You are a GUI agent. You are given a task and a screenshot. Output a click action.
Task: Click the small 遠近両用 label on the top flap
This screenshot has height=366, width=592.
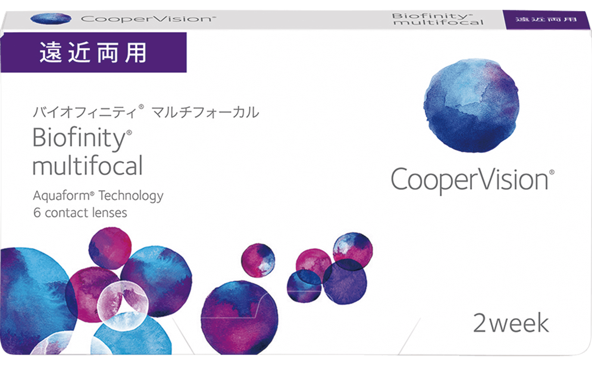pos(546,19)
